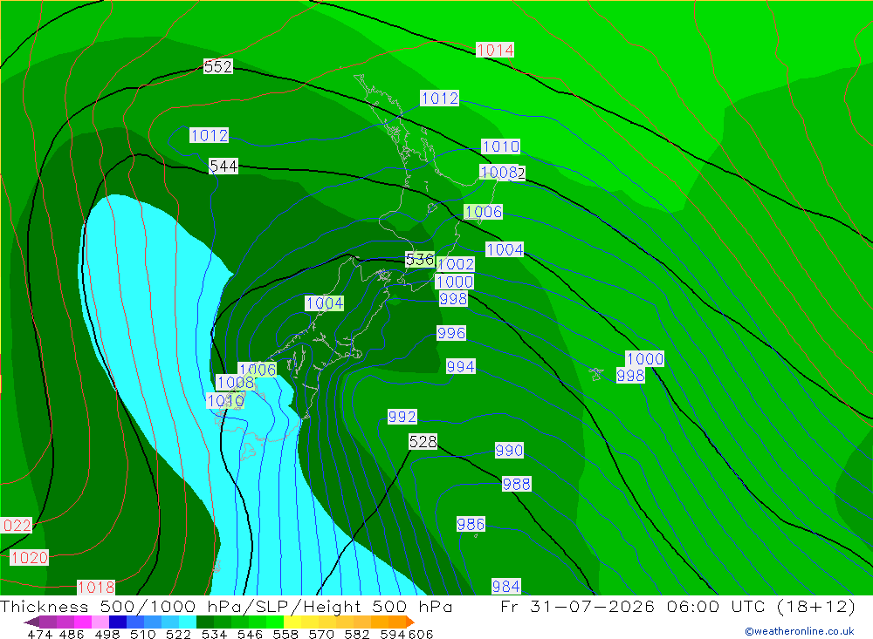Click the 1006 label on light green background
Image resolution: width=873 pixels, height=639 pixels.
484,212
